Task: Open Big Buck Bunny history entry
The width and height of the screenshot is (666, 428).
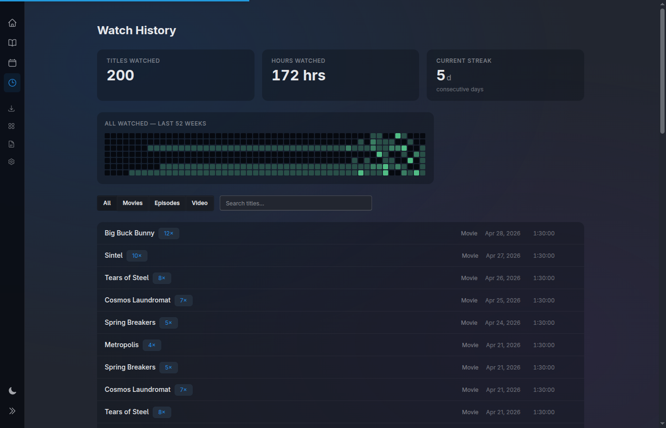Action: [341, 233]
